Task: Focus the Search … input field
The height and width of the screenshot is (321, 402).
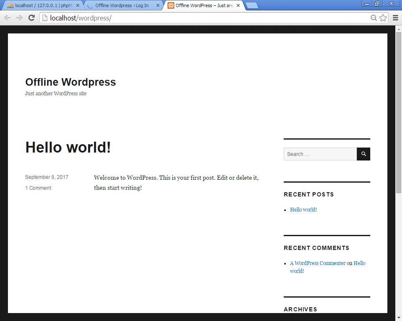Action: [x=320, y=154]
